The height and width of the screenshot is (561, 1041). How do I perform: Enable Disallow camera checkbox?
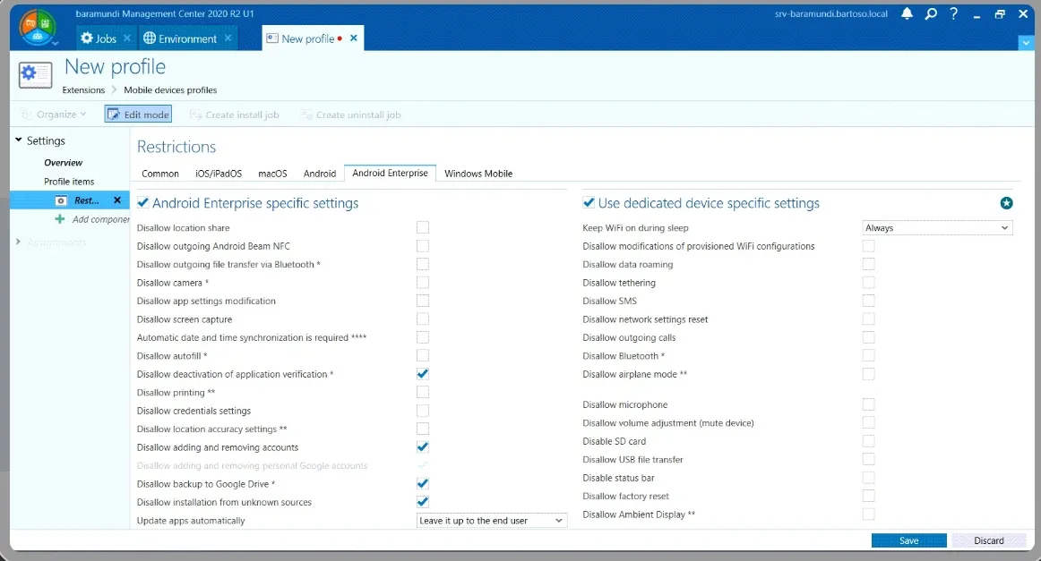point(422,283)
